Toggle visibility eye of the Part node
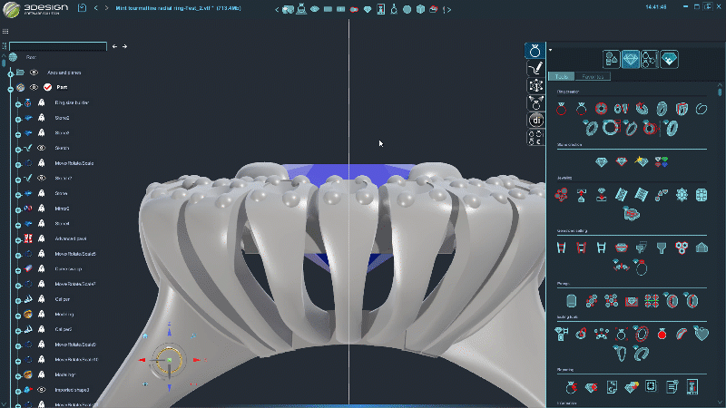The width and height of the screenshot is (726, 408). (x=34, y=87)
